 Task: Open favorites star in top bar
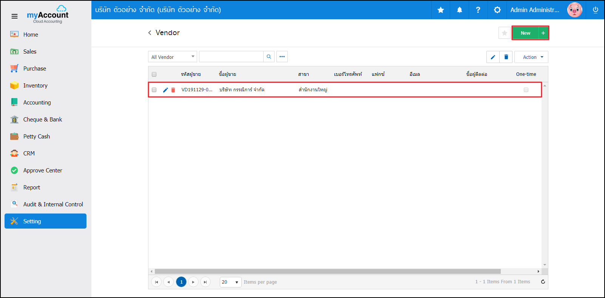tap(441, 10)
